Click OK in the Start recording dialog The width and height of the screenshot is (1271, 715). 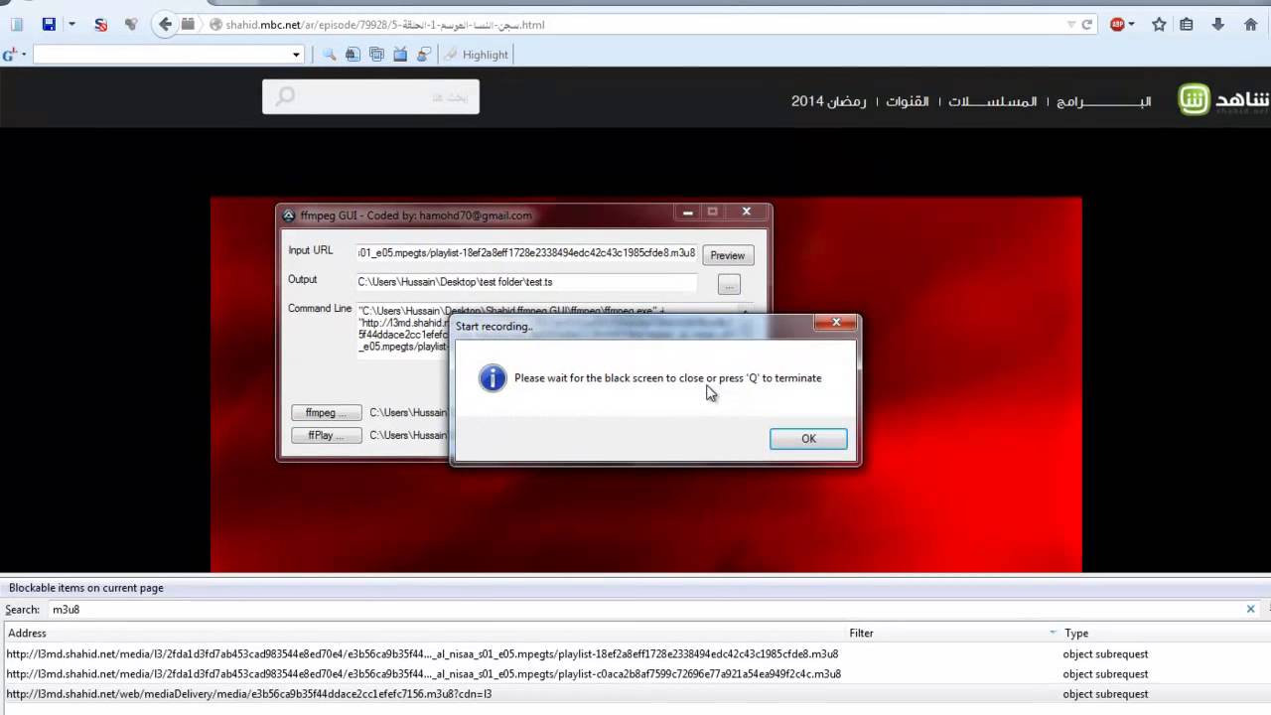808,439
